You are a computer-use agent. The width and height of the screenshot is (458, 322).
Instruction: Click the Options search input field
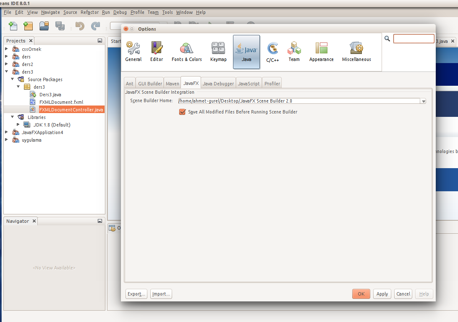click(x=414, y=39)
